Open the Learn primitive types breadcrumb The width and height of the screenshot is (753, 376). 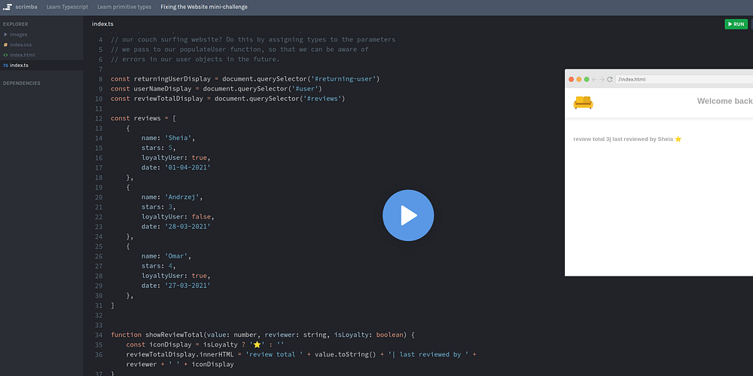tap(124, 8)
